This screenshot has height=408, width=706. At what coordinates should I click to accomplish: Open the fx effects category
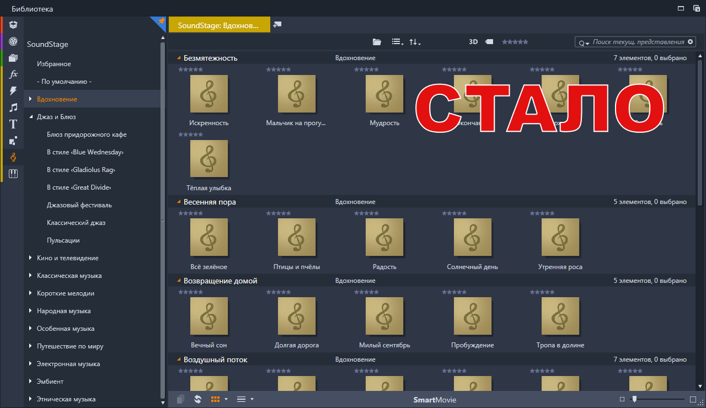13,74
